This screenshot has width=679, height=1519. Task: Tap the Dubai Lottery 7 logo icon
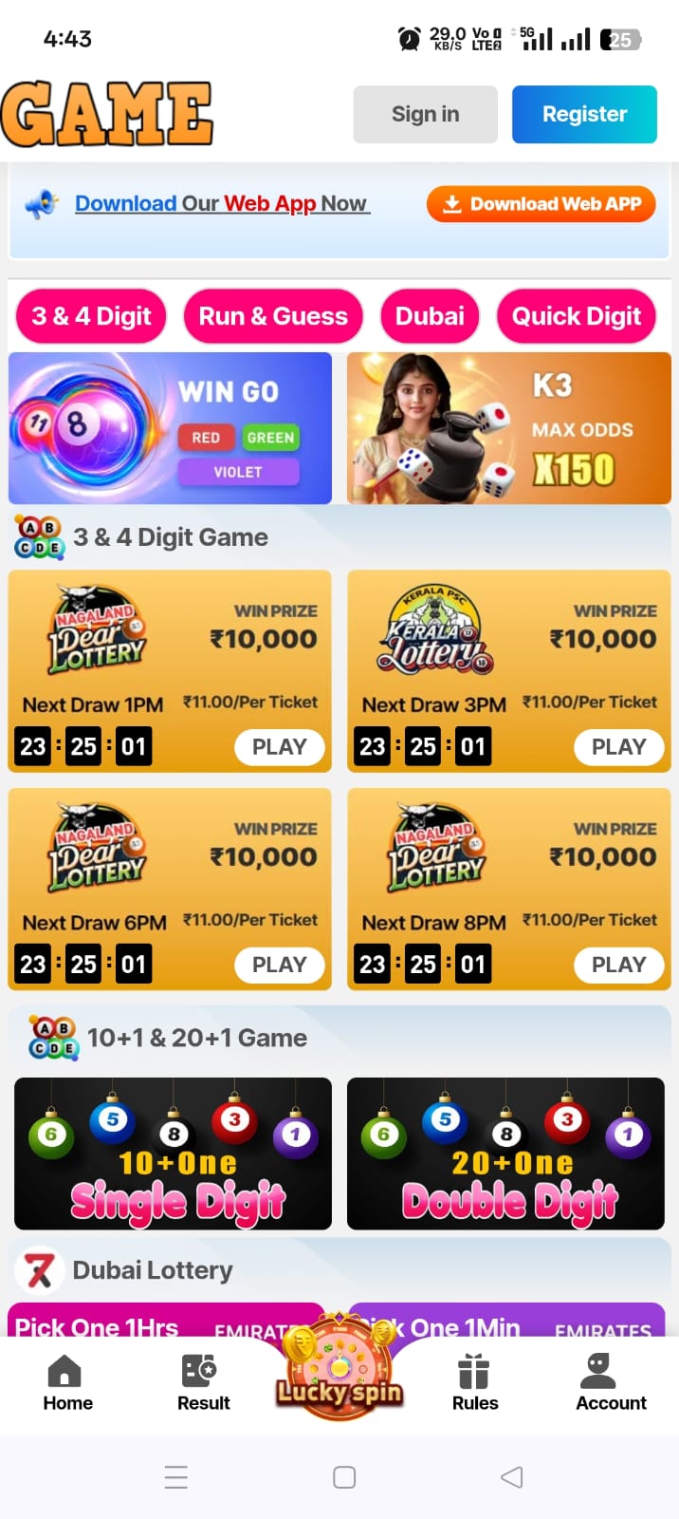tap(40, 1270)
